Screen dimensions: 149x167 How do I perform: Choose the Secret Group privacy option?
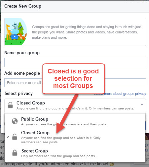[75, 153]
